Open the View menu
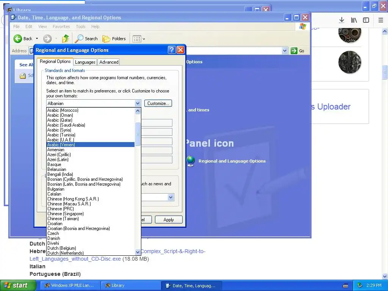388x291 pixels. tap(42, 27)
